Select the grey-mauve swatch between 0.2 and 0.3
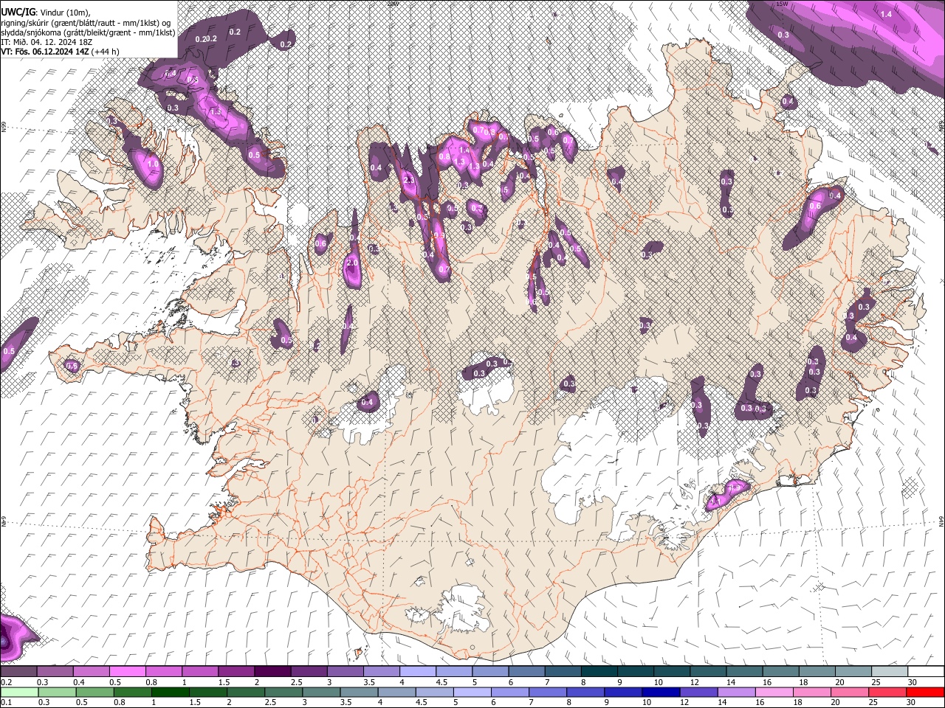Screen dimensions: 945x708 18,672
